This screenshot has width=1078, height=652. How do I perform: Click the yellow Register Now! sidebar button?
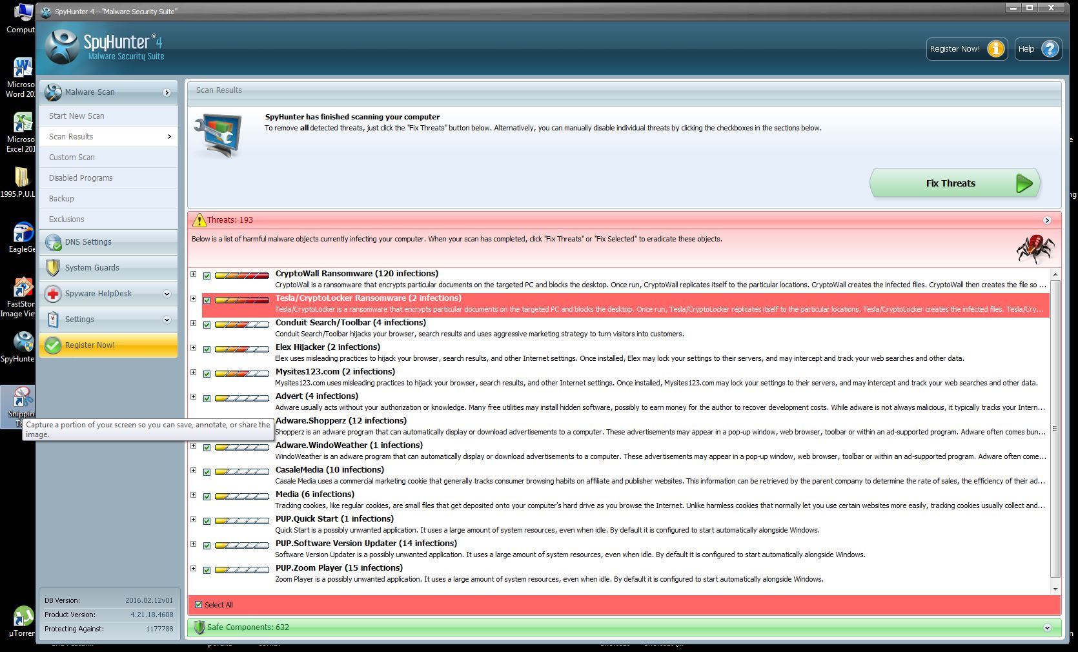[x=108, y=345]
